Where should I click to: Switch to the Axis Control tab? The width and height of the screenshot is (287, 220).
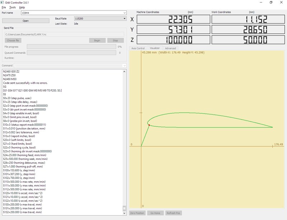[x=138, y=48]
